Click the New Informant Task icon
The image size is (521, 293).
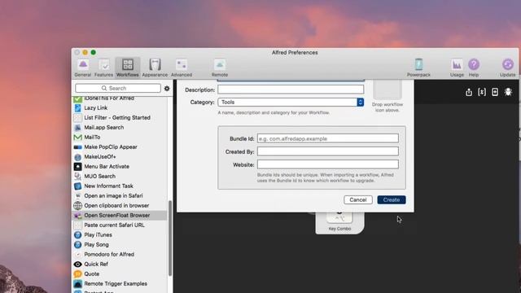click(x=78, y=186)
